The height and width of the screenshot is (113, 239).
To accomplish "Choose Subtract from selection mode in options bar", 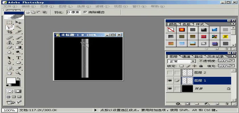I will pos(38,12).
